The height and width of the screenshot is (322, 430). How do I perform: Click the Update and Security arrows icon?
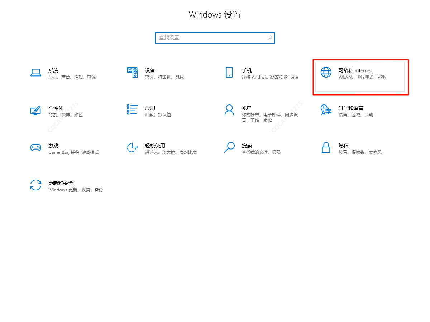pos(35,185)
